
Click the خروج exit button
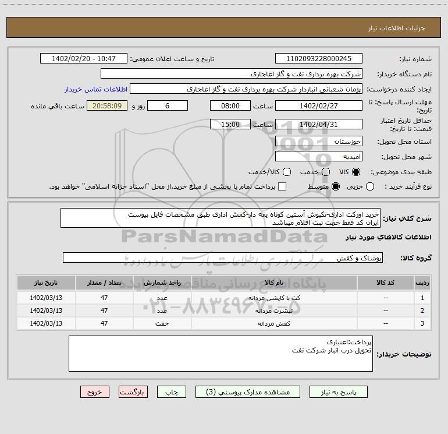pos(95,392)
